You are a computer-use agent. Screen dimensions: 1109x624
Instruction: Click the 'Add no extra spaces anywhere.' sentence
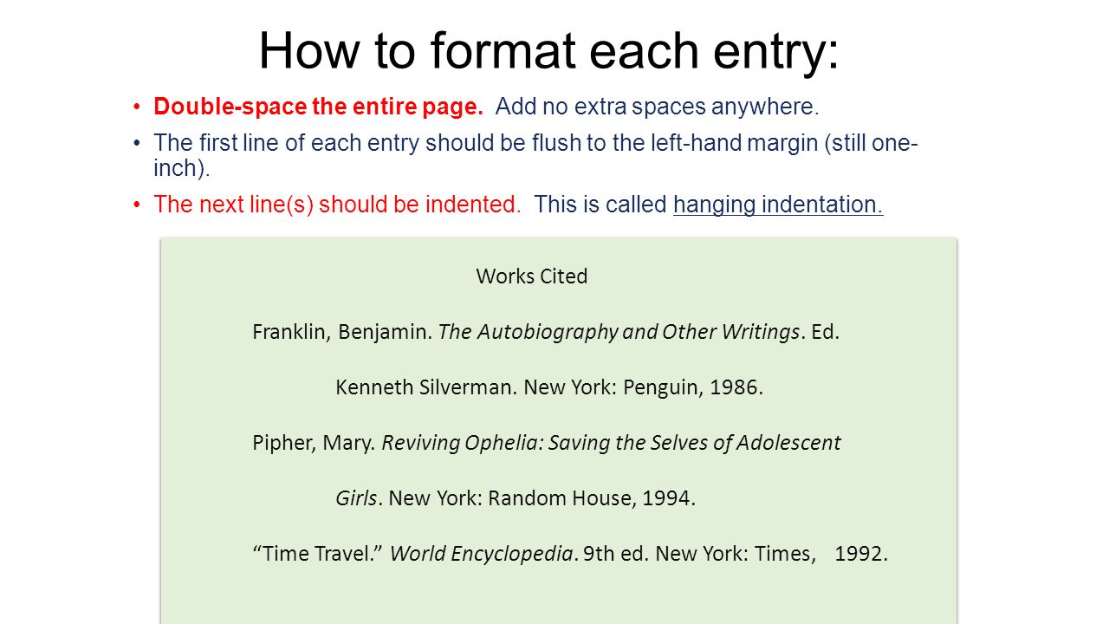tap(658, 107)
